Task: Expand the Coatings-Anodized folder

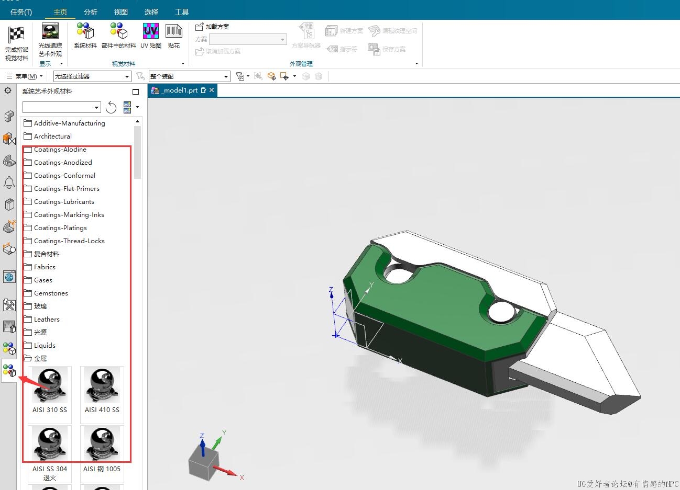Action: 58,162
